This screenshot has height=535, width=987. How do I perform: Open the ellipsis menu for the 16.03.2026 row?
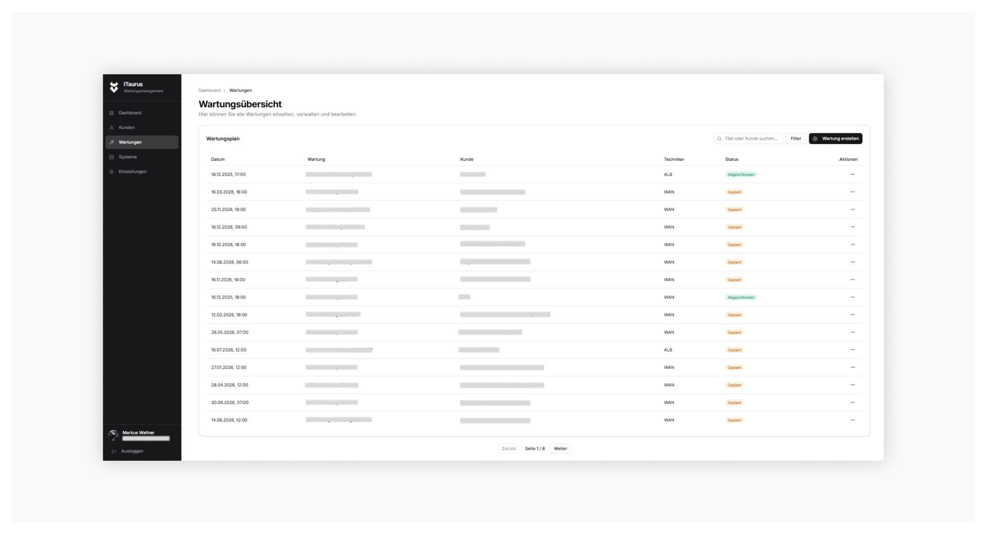[853, 192]
